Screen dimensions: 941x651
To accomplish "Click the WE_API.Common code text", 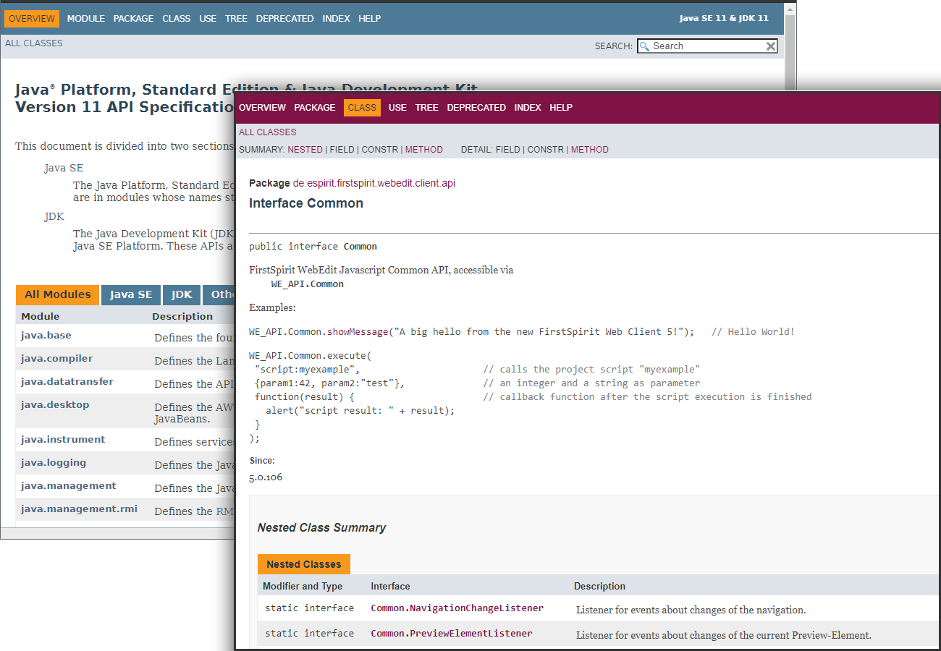I will pos(308,284).
